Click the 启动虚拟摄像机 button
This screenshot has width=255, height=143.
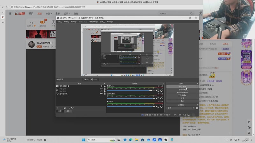(182, 92)
